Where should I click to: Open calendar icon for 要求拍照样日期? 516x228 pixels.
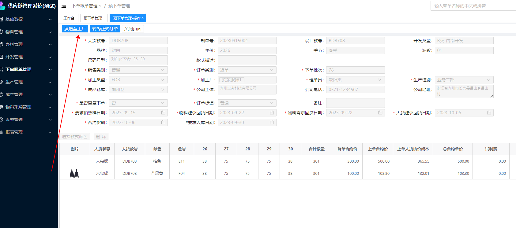coord(163,113)
